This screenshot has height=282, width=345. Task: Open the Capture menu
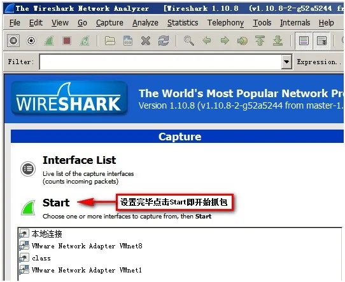109,23
